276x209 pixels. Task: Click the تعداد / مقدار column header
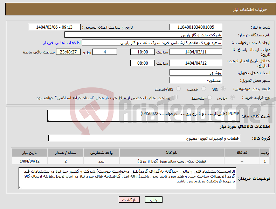click(65, 153)
